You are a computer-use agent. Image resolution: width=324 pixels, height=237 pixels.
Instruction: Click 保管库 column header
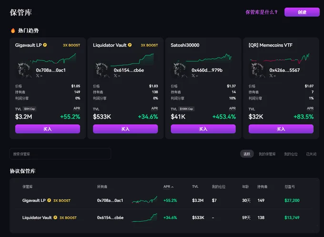pyautogui.click(x=28, y=187)
